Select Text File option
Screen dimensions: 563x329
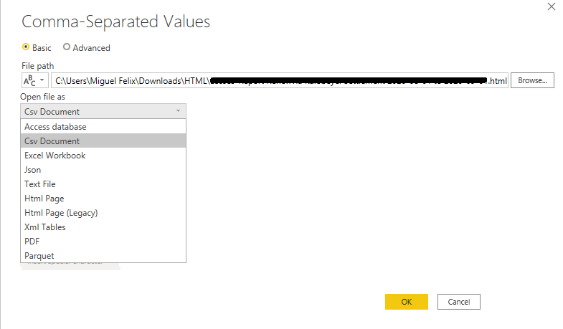pyautogui.click(x=40, y=184)
